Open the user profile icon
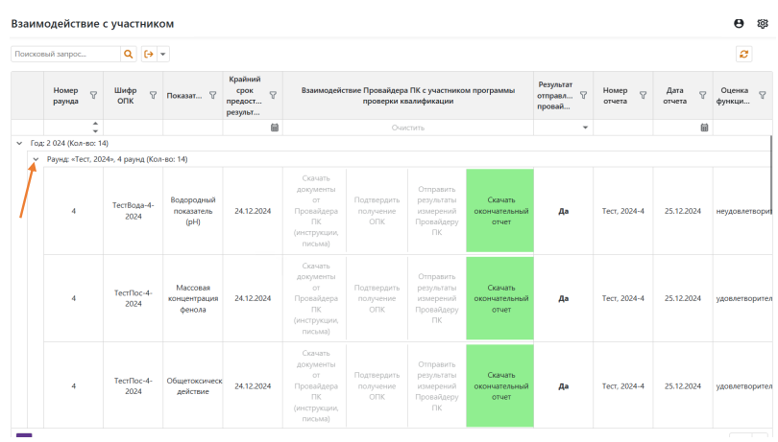Image resolution: width=778 pixels, height=442 pixels. (739, 23)
